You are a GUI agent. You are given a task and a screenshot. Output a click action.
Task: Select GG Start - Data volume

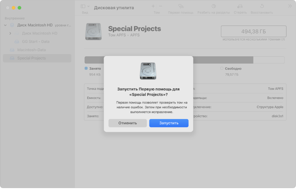(37, 41)
